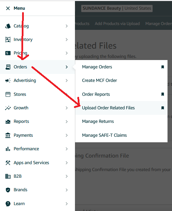Click the Apps and Services tools icon

8,163
